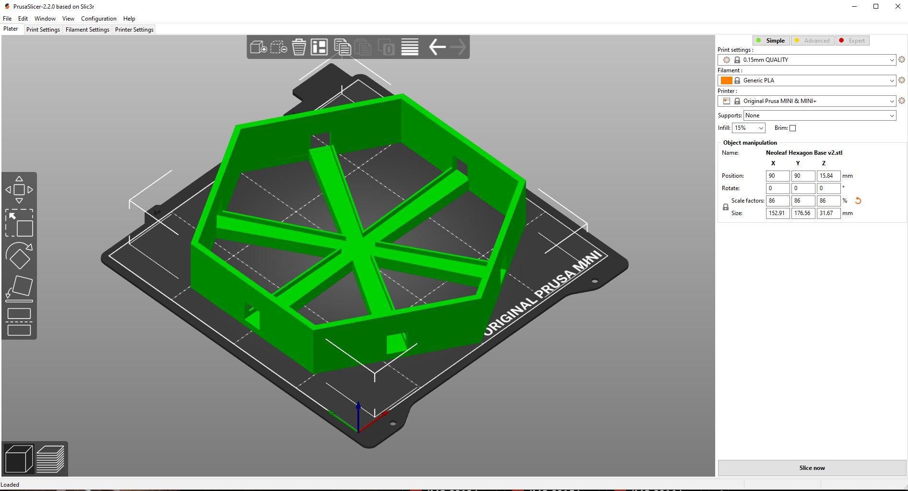The image size is (908, 491).
Task: Enable the Brim checkbox
Action: (793, 128)
